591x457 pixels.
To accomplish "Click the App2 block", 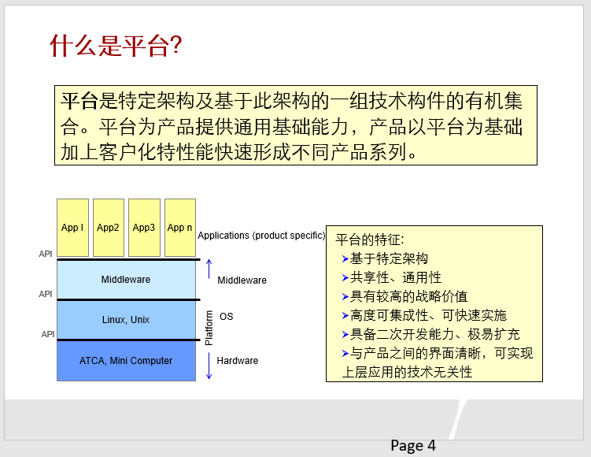I will point(109,228).
